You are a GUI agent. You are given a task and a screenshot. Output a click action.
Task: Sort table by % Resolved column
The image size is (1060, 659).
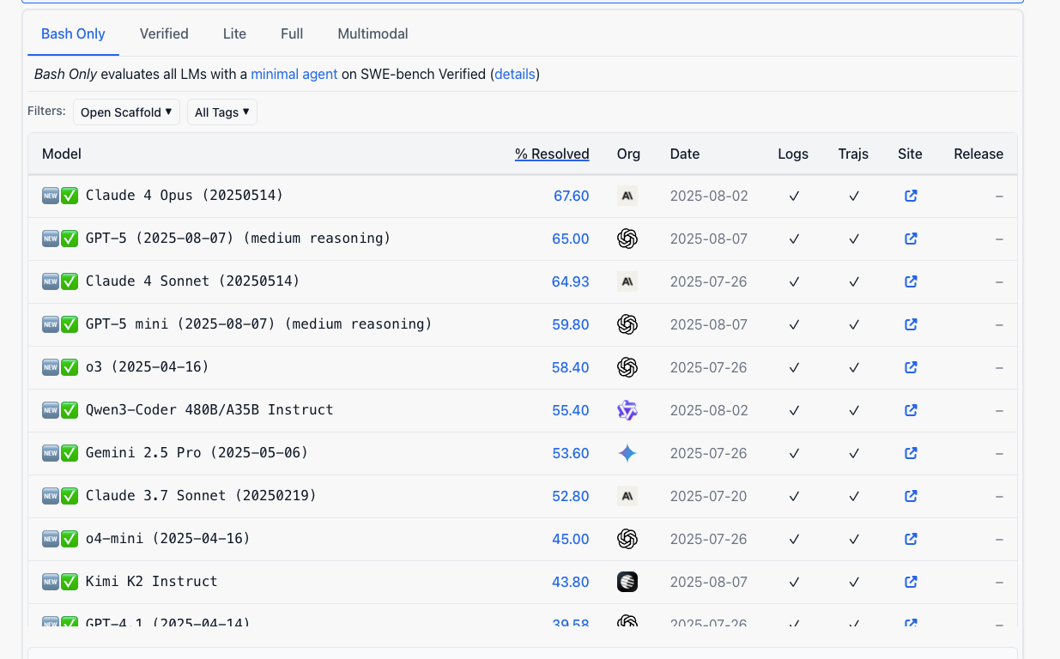pyautogui.click(x=552, y=154)
